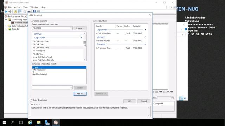This screenshot has height=126, width=225.
Task: Go forward using the toolbar Forward arrow
Action: [x=10, y=12]
